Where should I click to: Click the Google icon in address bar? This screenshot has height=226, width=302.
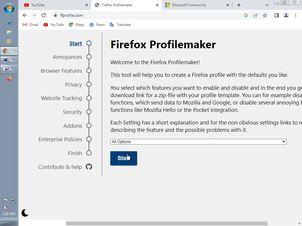(246, 15)
